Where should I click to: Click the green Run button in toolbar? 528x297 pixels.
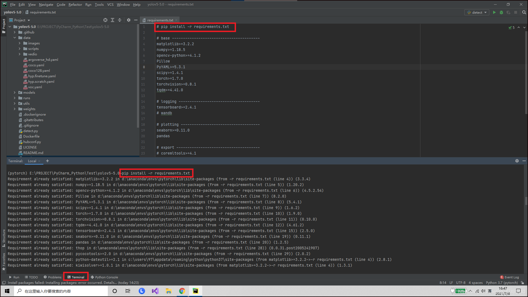click(494, 12)
